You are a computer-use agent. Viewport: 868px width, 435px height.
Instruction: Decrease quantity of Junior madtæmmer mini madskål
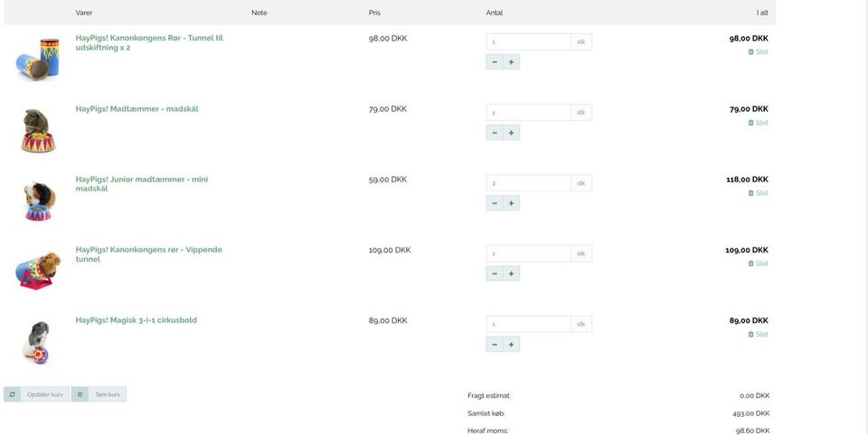495,203
